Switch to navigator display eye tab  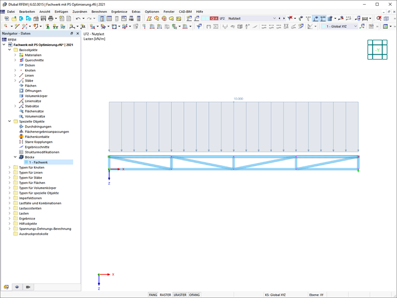coord(17,287)
